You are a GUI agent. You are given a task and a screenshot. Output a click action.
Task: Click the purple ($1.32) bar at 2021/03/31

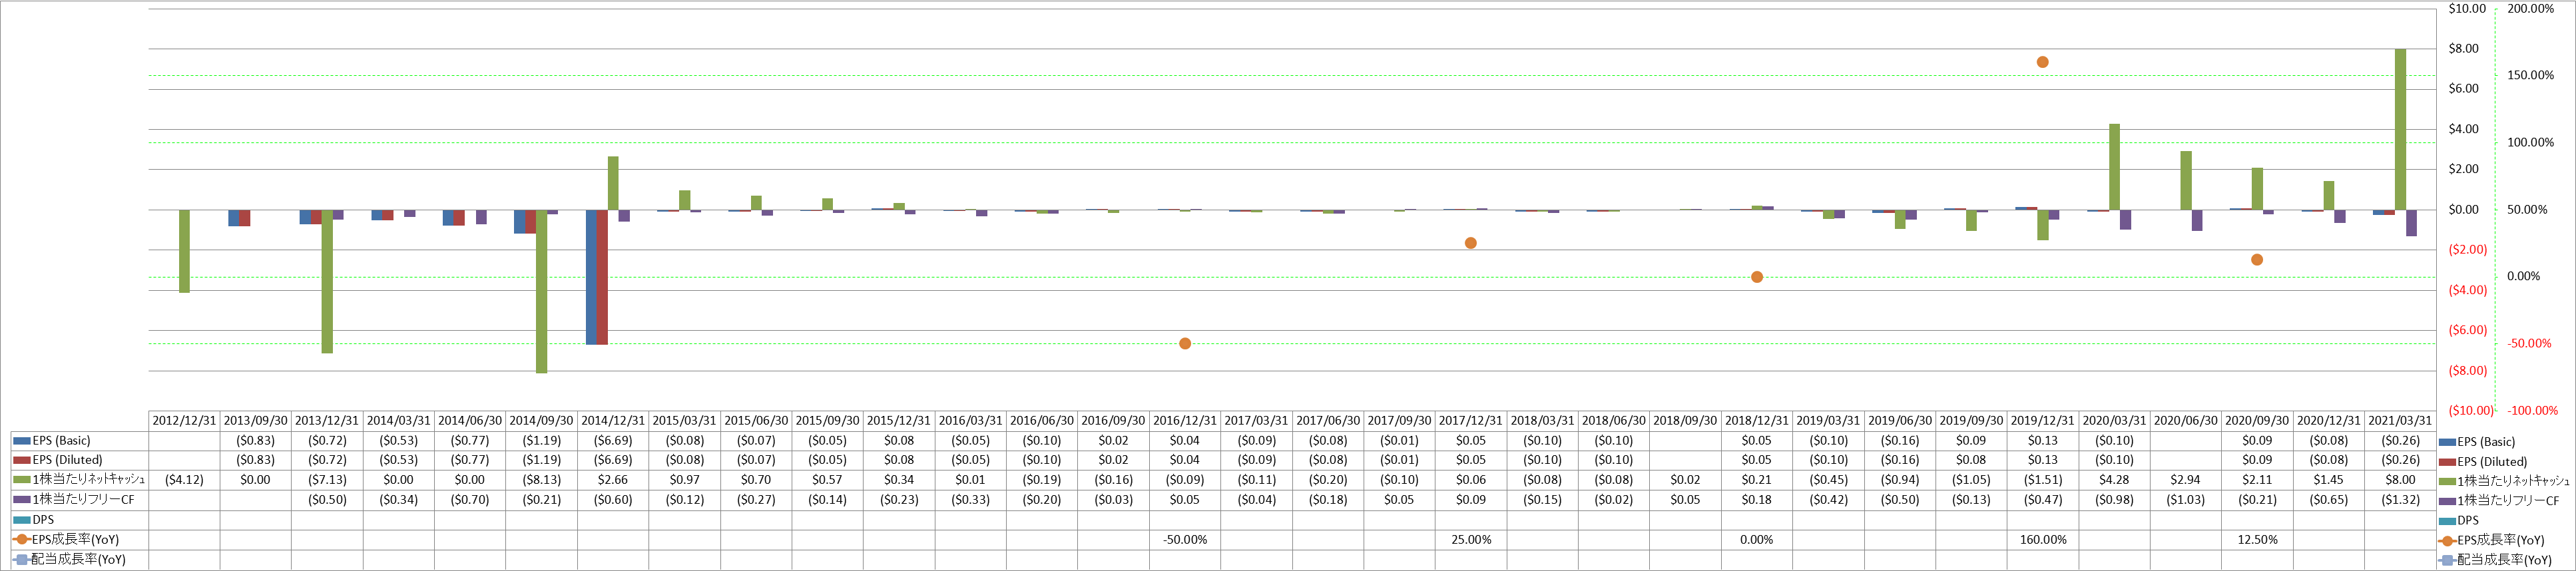coord(2411,223)
